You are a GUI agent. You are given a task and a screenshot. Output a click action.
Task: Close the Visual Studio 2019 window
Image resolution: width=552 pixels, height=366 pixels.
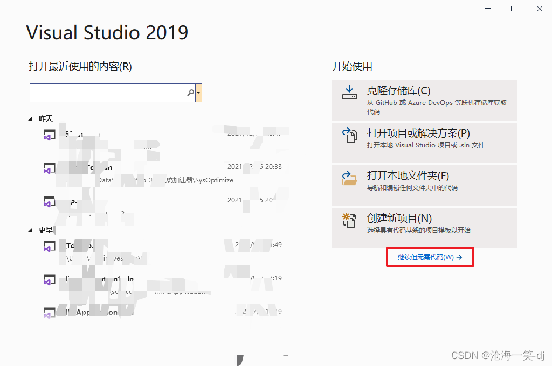tap(539, 9)
